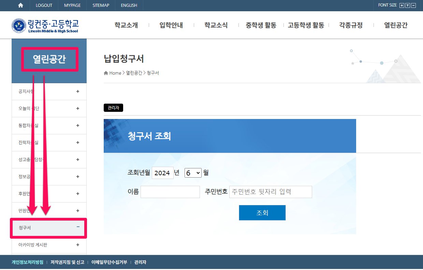423x270 pixels.
Task: Click the black 관리자 button
Action: (x=113, y=108)
